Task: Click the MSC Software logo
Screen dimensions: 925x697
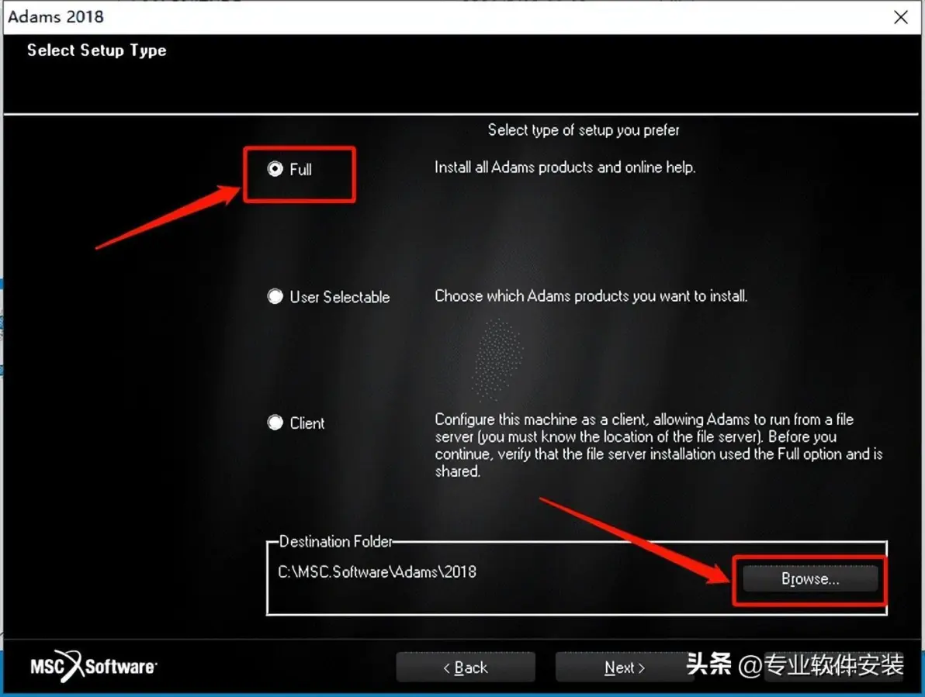Action: tap(94, 666)
